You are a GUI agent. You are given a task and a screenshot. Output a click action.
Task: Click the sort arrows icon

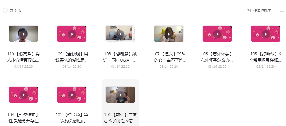(x=249, y=10)
